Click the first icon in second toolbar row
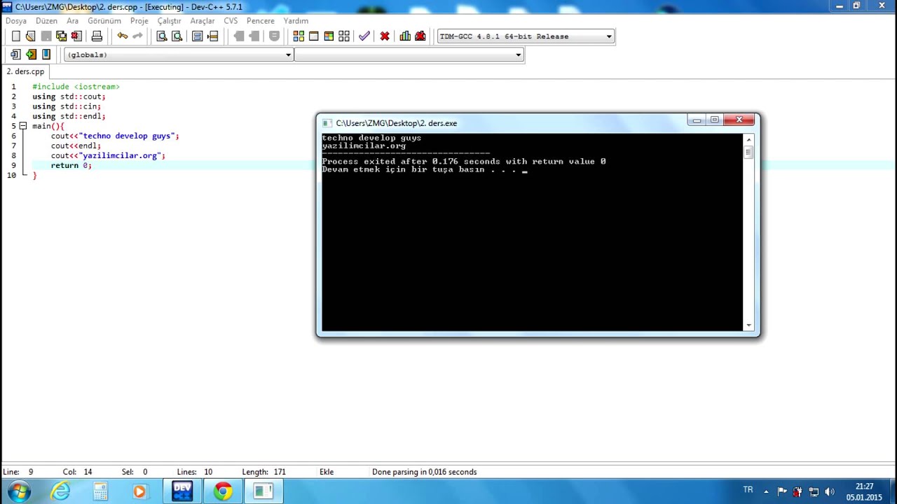Viewport: 897px width, 504px height. click(15, 55)
